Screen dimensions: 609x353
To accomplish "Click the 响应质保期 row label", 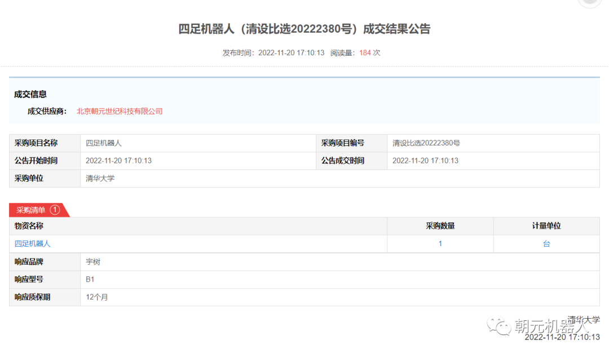I will coord(32,297).
